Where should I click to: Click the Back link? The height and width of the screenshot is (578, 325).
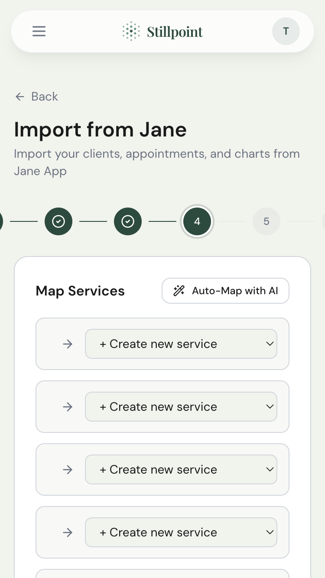45,97
